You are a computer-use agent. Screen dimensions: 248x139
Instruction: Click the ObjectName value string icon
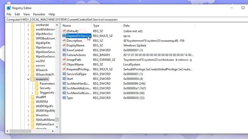point(64,64)
